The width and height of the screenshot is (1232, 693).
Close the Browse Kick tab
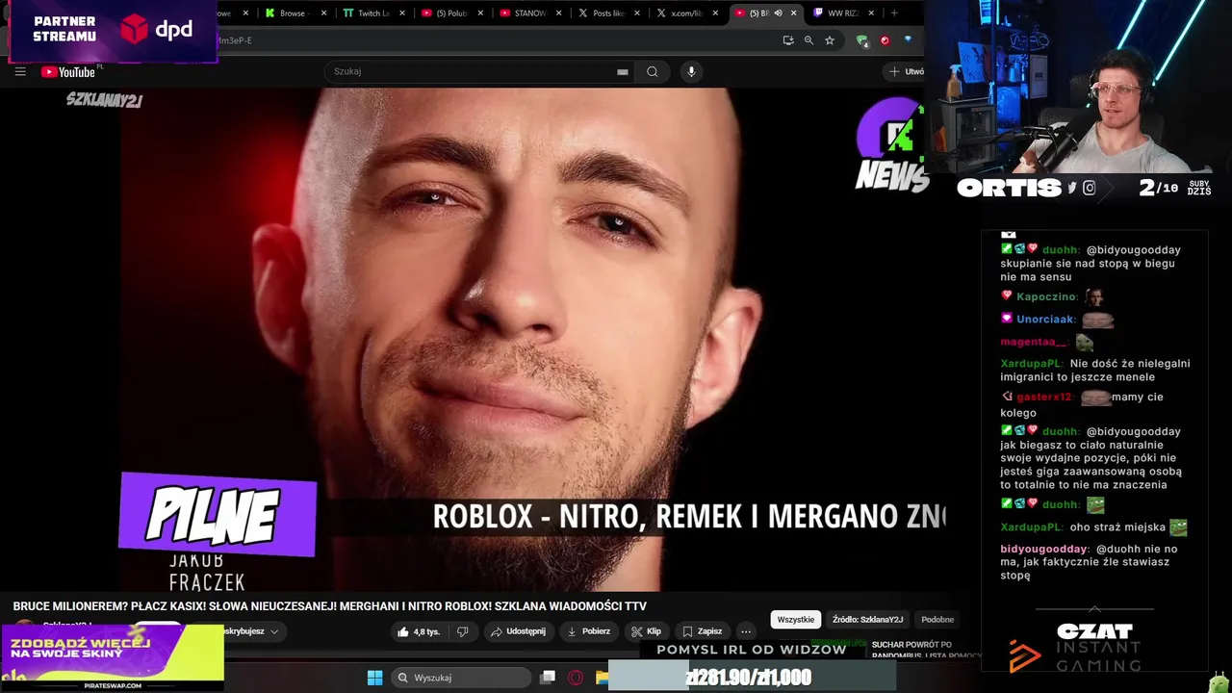point(323,13)
